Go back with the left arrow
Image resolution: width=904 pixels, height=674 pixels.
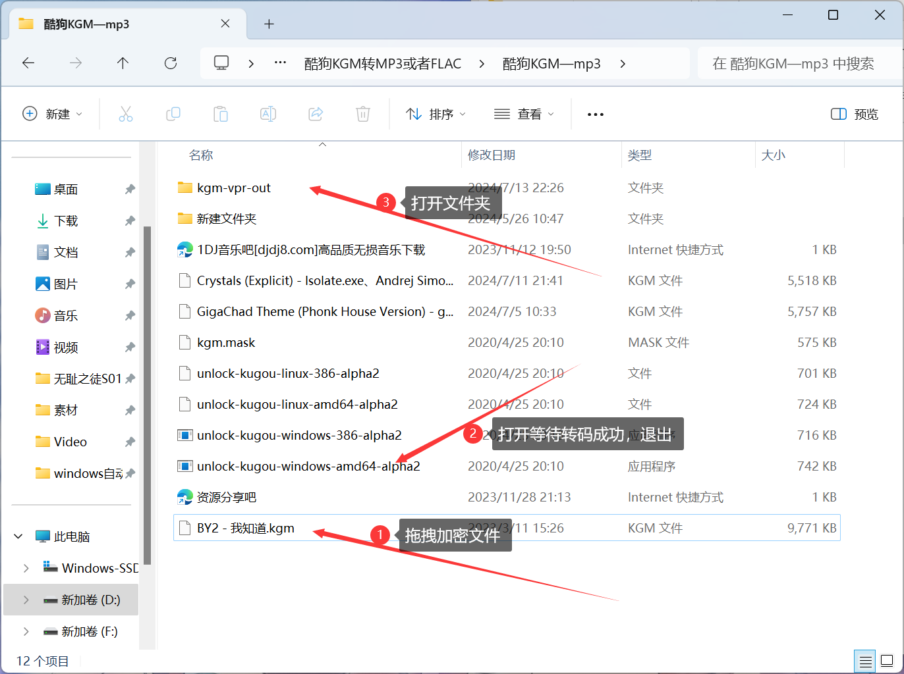click(x=28, y=63)
